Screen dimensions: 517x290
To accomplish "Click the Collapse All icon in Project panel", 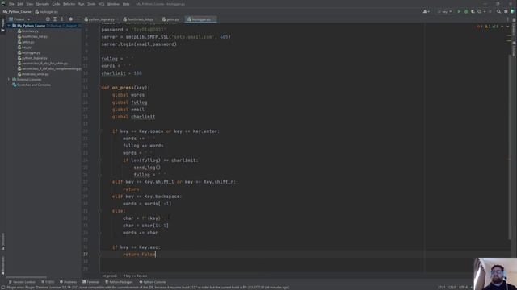I will (x=61, y=19).
